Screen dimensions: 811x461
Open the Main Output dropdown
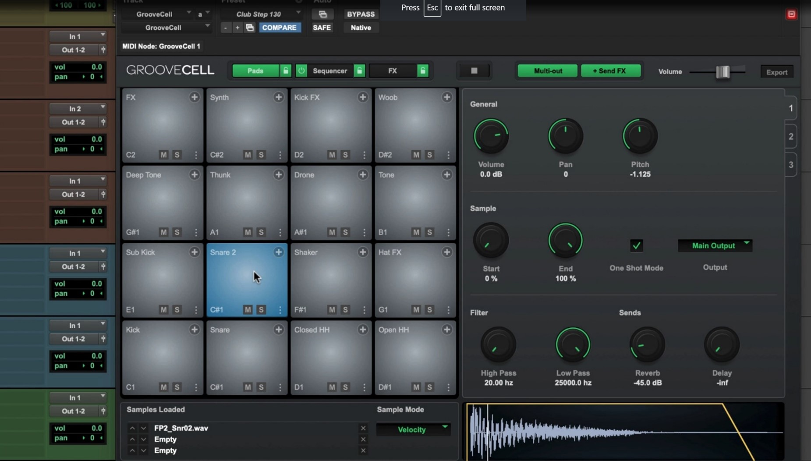click(715, 246)
